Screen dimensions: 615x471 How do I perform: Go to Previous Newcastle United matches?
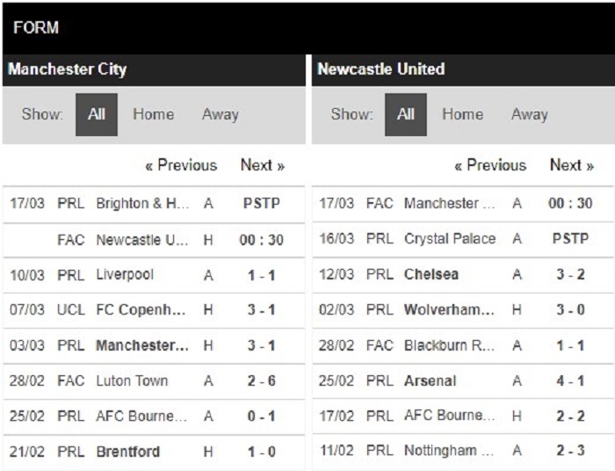490,165
